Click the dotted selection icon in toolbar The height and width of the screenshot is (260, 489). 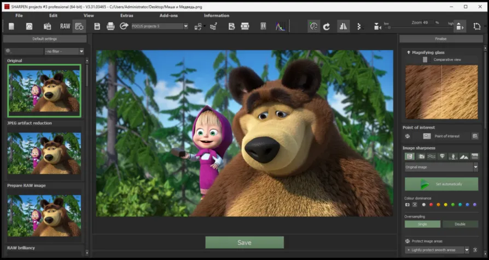pos(359,27)
